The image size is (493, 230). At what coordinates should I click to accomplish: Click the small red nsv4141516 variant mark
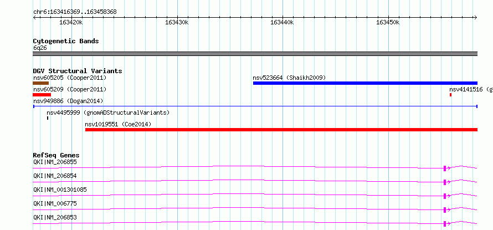[450, 95]
